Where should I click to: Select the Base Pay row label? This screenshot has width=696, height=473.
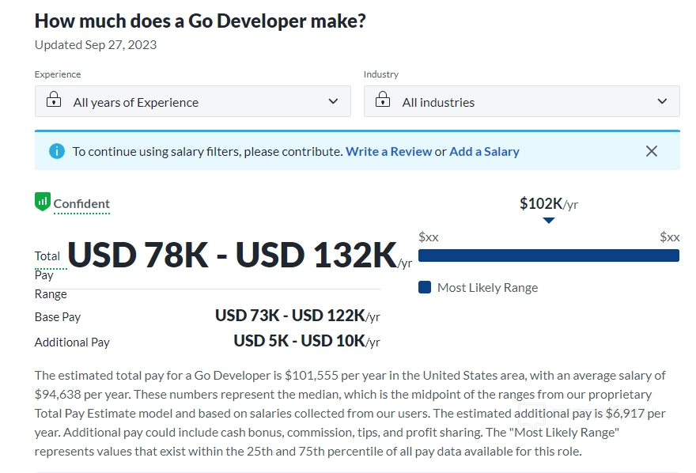[58, 317]
